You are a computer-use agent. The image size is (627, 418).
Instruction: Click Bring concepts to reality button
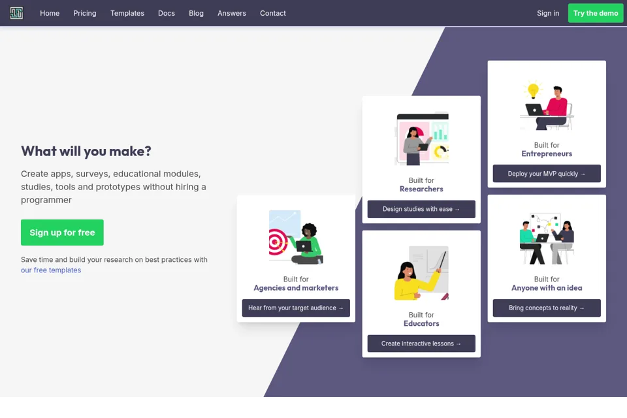pyautogui.click(x=547, y=308)
